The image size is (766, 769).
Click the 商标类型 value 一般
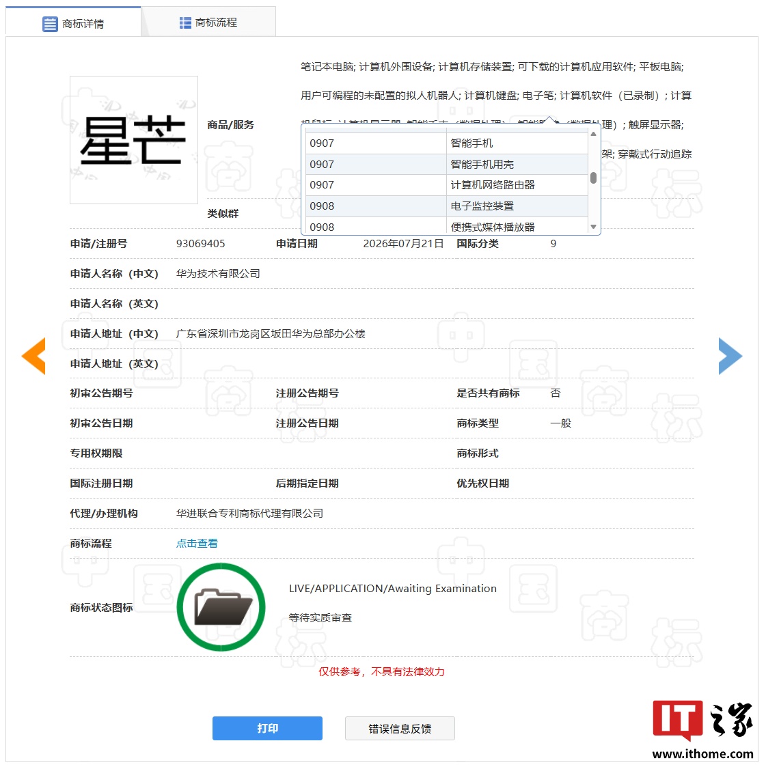[x=561, y=423]
